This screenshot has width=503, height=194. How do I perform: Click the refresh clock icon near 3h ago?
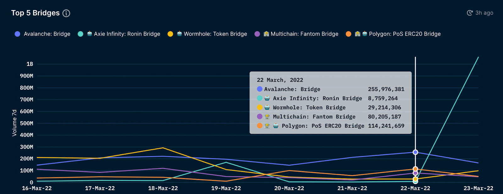tap(470, 13)
